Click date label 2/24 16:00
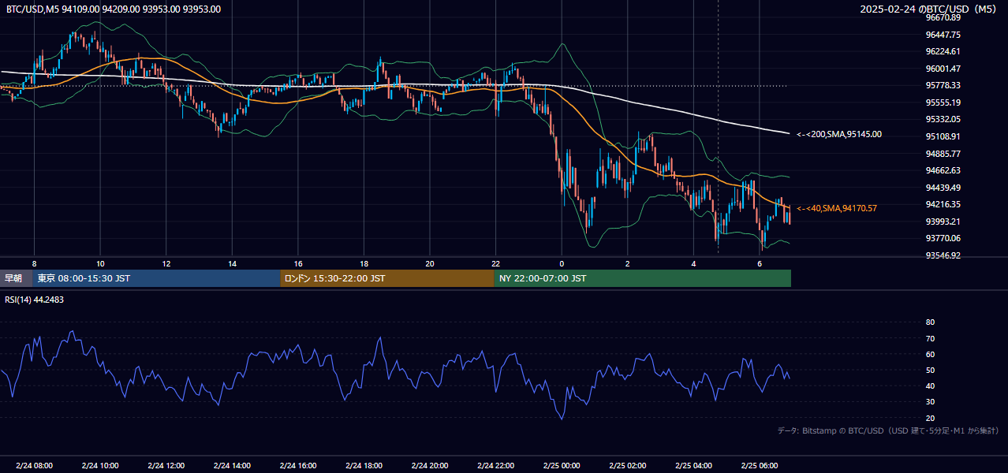This screenshot has width=1008, height=473. pyautogui.click(x=298, y=465)
